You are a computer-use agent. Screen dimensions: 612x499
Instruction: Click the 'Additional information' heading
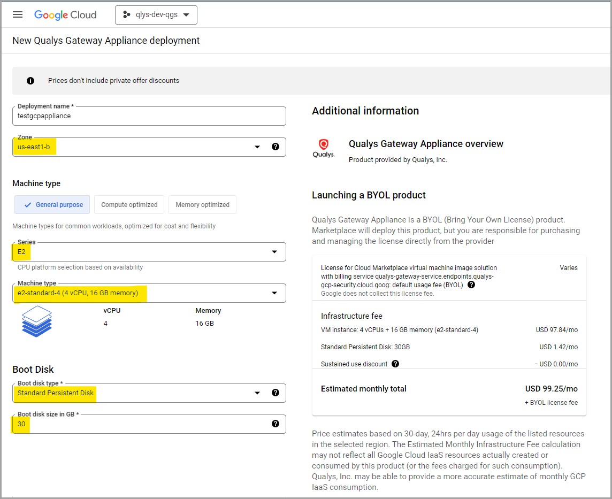pos(365,111)
